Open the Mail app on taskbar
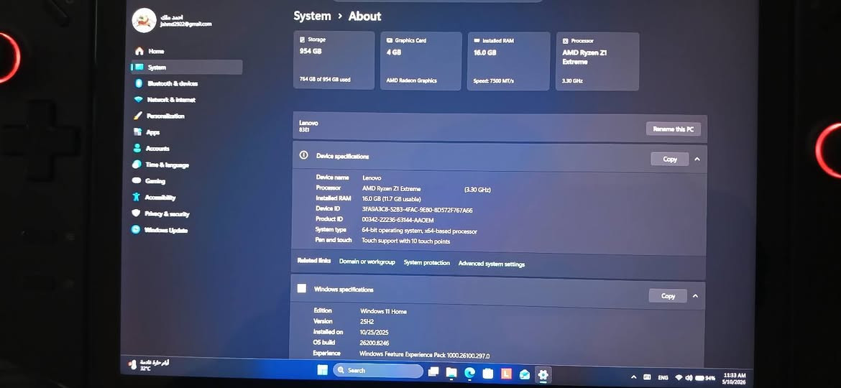841x388 pixels. click(x=525, y=375)
